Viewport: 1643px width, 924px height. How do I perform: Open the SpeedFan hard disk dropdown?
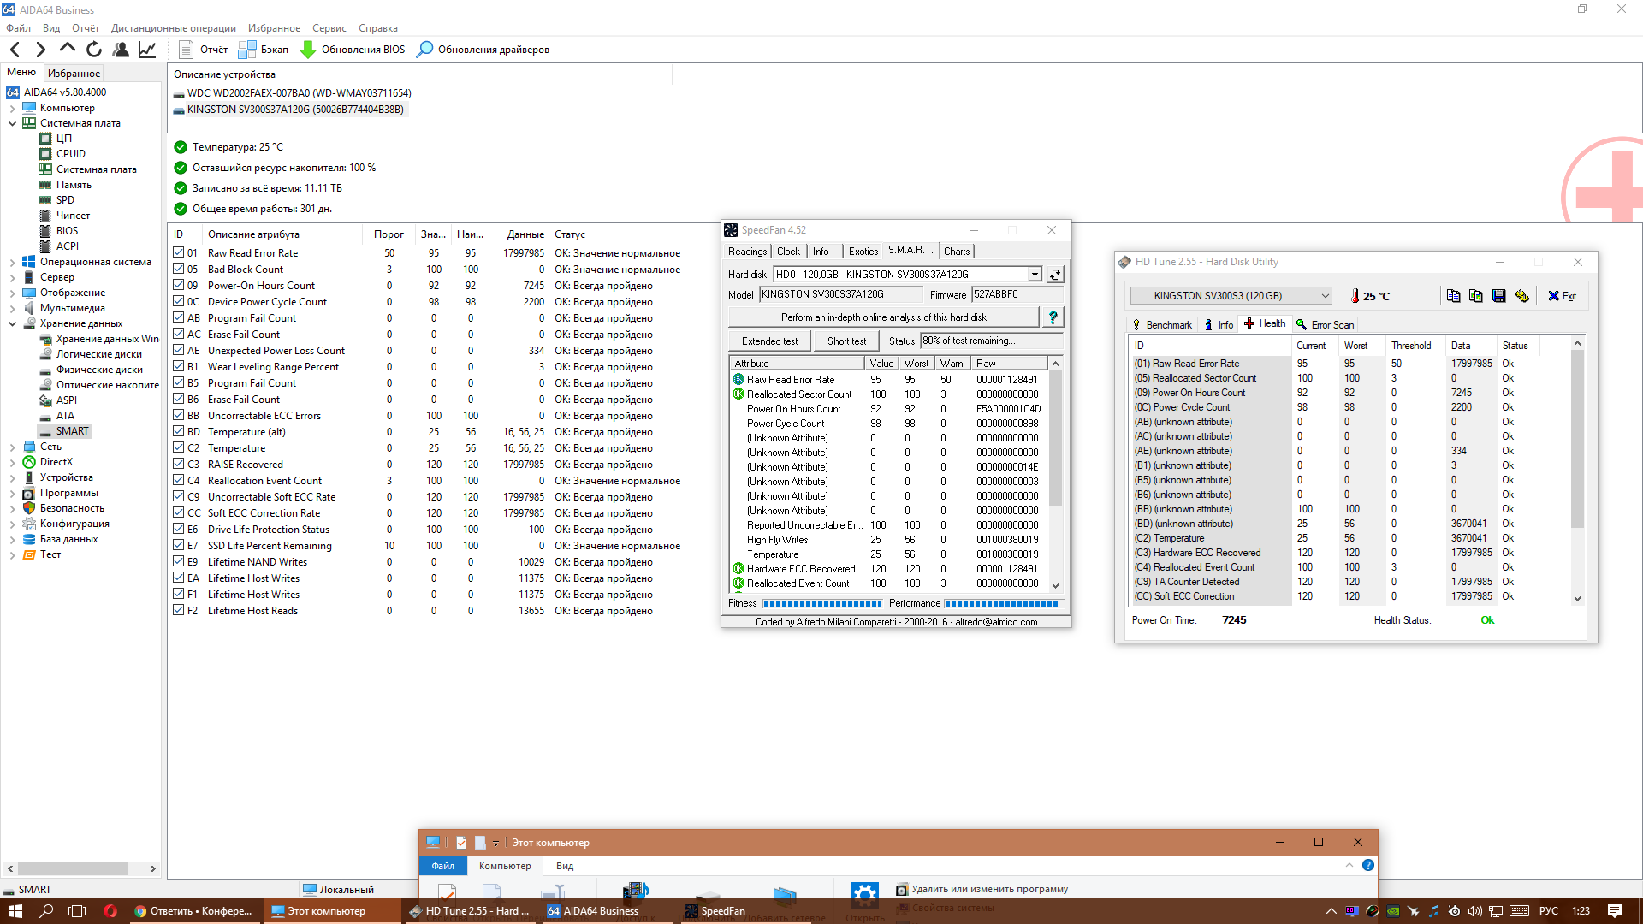click(1035, 275)
